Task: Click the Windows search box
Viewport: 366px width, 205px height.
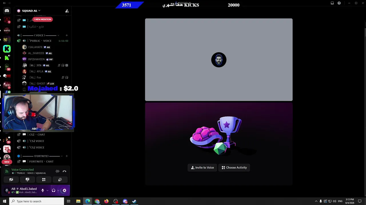Action: pos(37,201)
